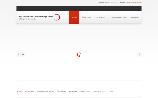
Task: Open the IMPRESSUM footer link
Action: click(x=85, y=91)
